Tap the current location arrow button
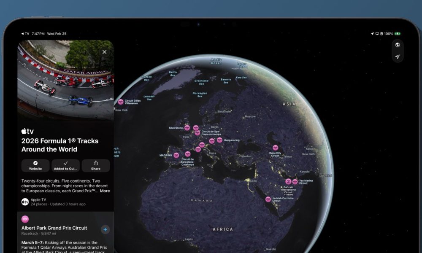This screenshot has height=253, width=422. click(x=397, y=57)
